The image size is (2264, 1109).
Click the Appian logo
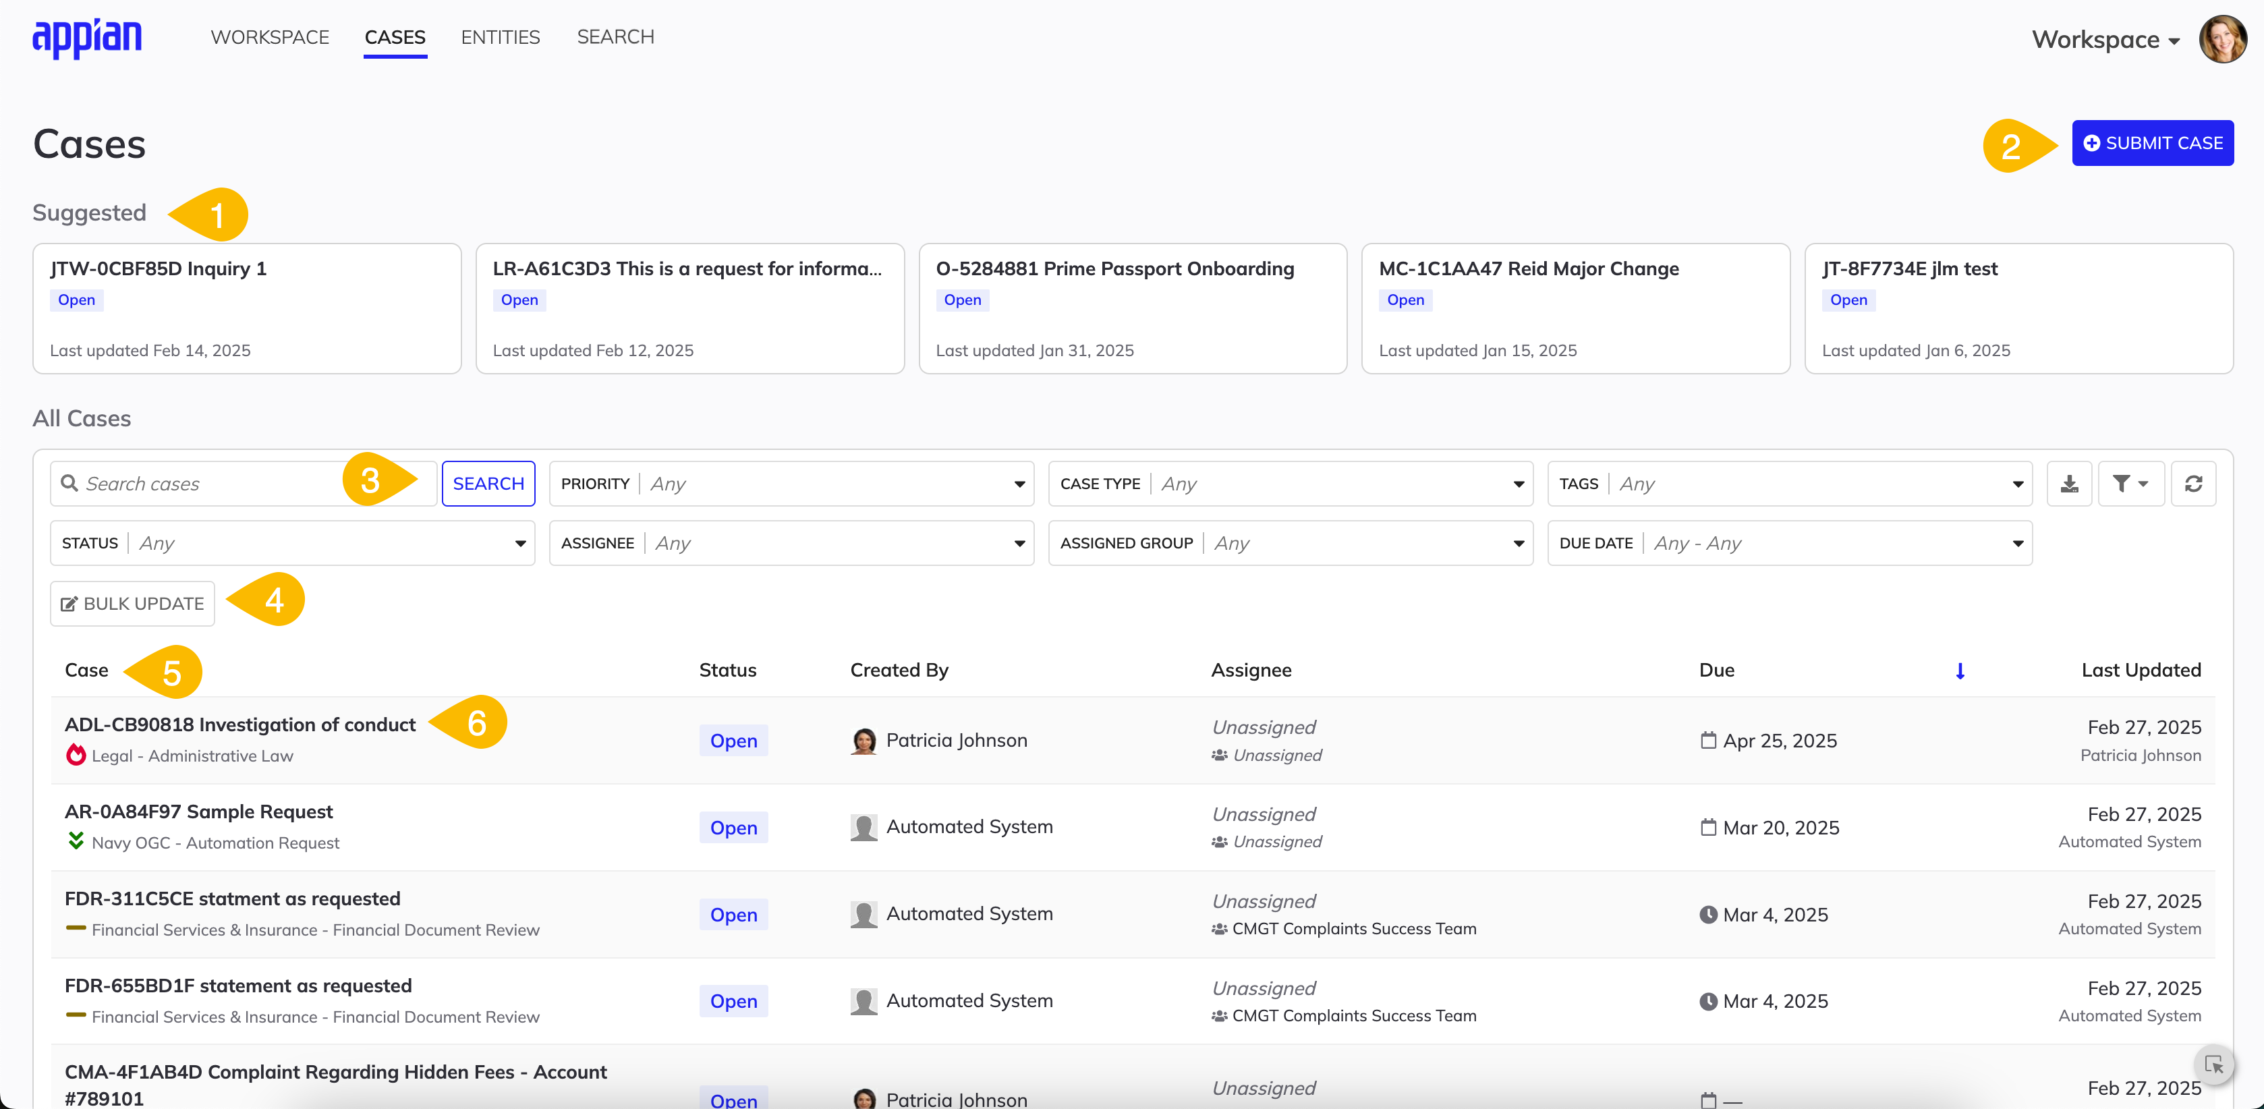(x=87, y=38)
